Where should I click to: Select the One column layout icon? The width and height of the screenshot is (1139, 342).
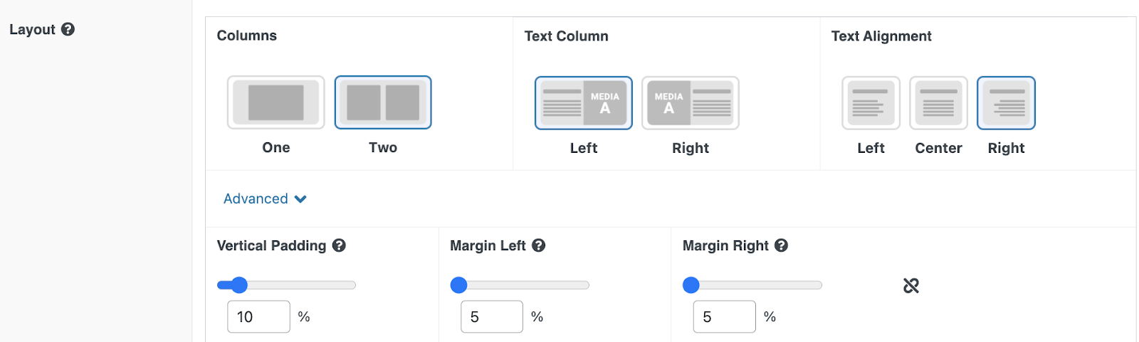276,102
